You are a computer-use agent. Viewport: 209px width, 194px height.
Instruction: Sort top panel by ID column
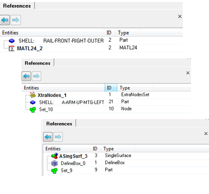coord(109,33)
